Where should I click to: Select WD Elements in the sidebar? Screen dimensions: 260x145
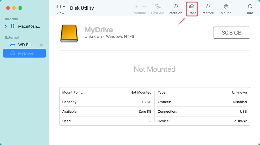[x=26, y=45]
